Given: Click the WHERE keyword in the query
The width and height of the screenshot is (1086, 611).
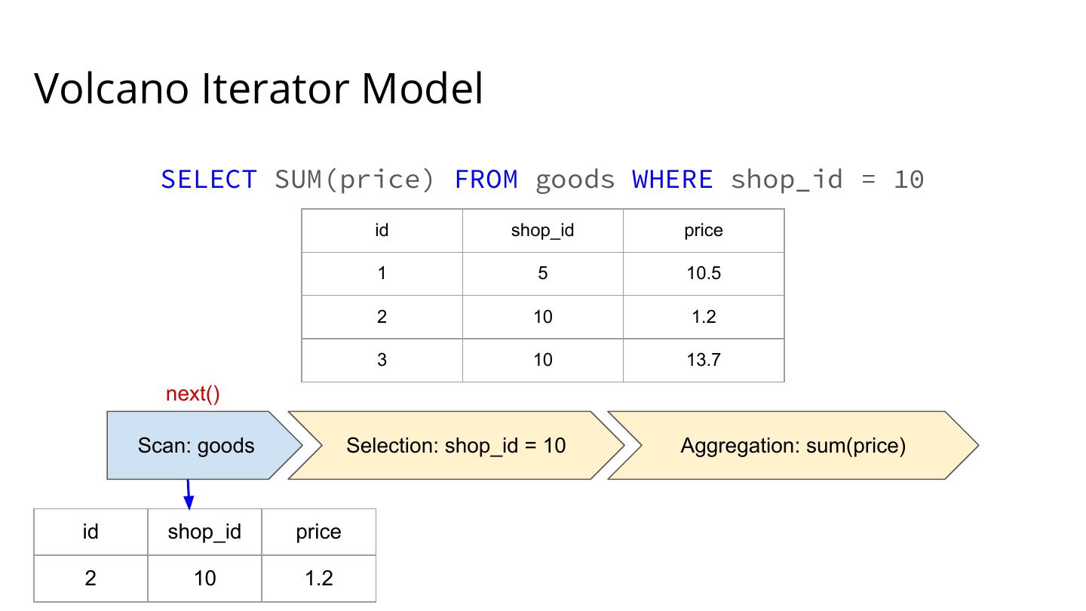Looking at the screenshot, I should pyautogui.click(x=672, y=180).
